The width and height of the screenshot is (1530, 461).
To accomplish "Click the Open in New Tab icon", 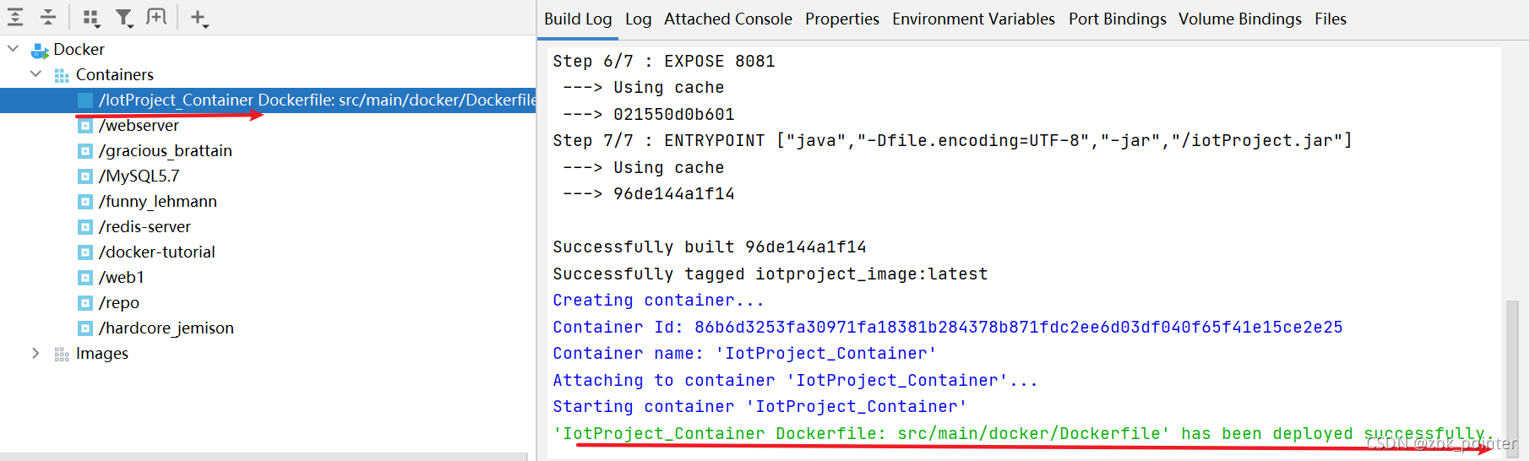I will point(156,17).
